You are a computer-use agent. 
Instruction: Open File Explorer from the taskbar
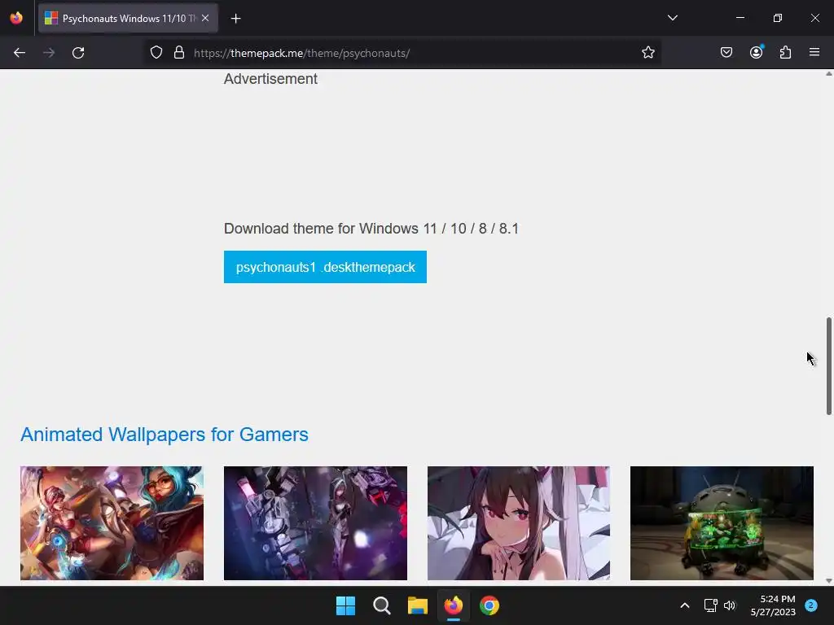[418, 605]
